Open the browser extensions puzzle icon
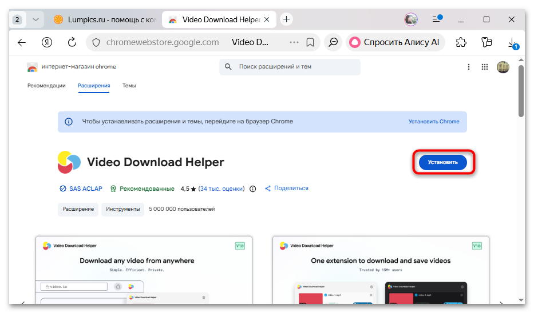Screen dimensions: 534x313 pos(461,42)
